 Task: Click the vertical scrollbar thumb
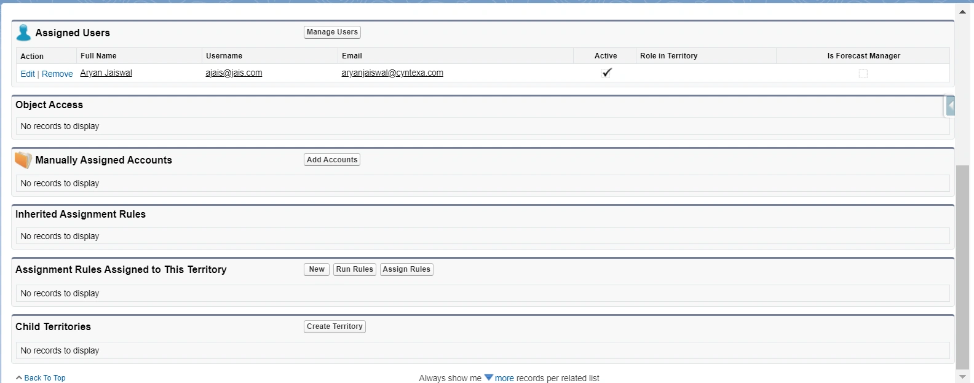coord(962,264)
